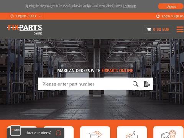The width and height of the screenshot is (184, 138).
Task: Select the thumbs-up feature card
Action: 132,132
